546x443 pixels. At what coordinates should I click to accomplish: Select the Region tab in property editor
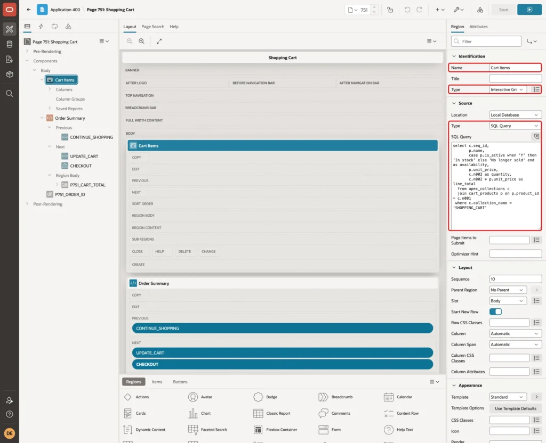(x=457, y=27)
